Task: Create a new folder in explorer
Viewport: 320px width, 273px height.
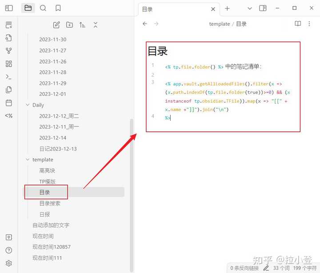Action: point(69,25)
